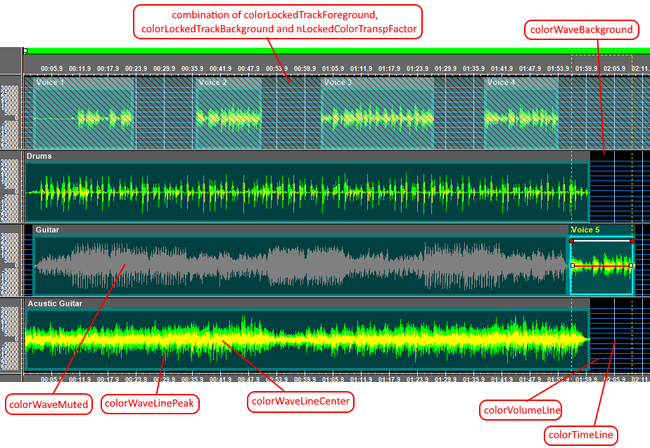Select the muted Guitar waveform clip

[300, 265]
